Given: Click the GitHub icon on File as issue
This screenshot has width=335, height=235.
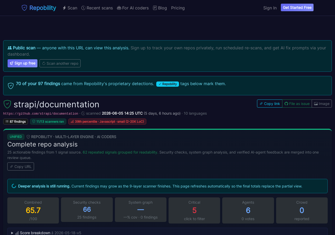Looking at the screenshot, I should (x=286, y=104).
